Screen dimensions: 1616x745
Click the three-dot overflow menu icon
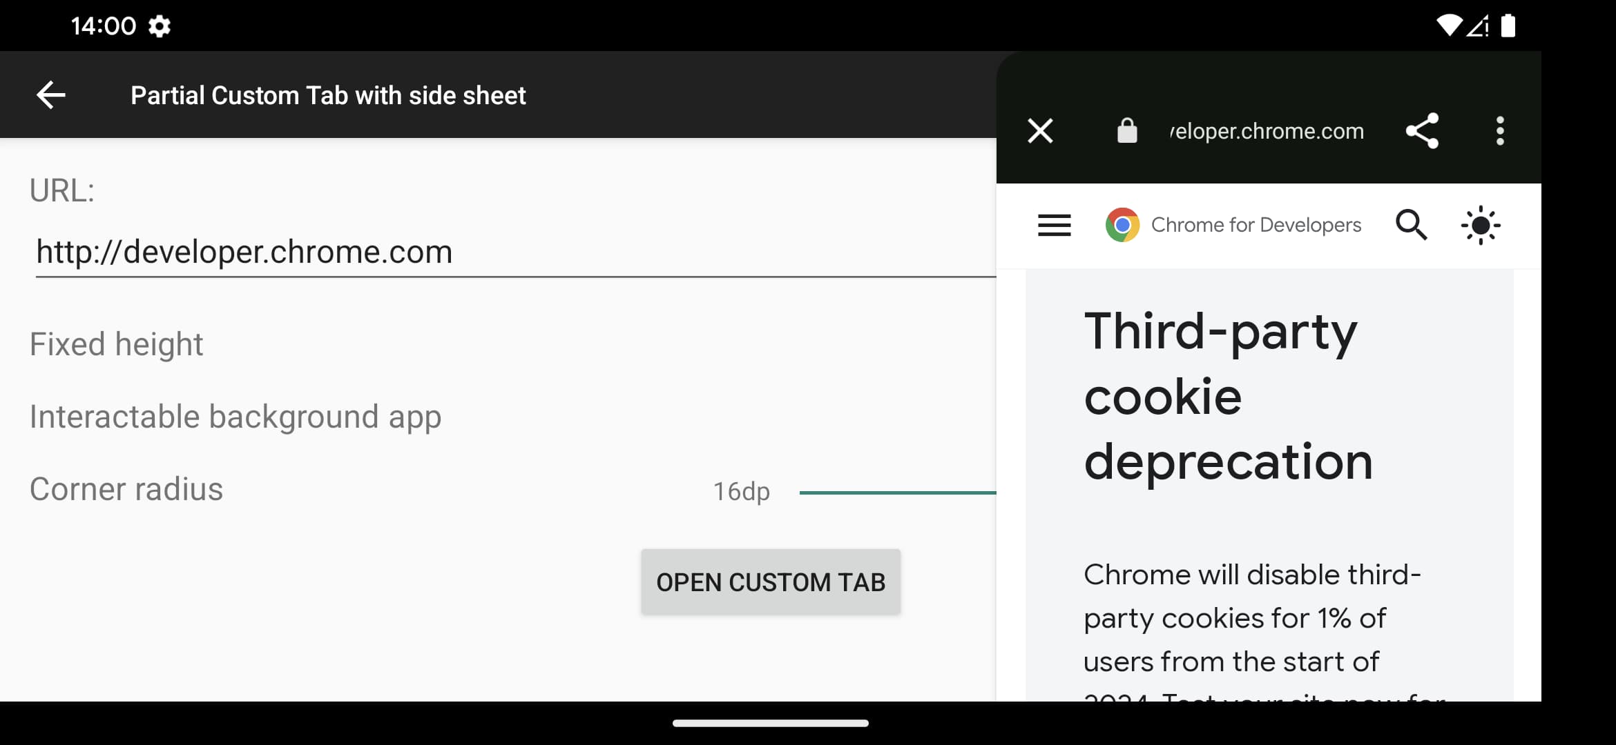click(1497, 132)
